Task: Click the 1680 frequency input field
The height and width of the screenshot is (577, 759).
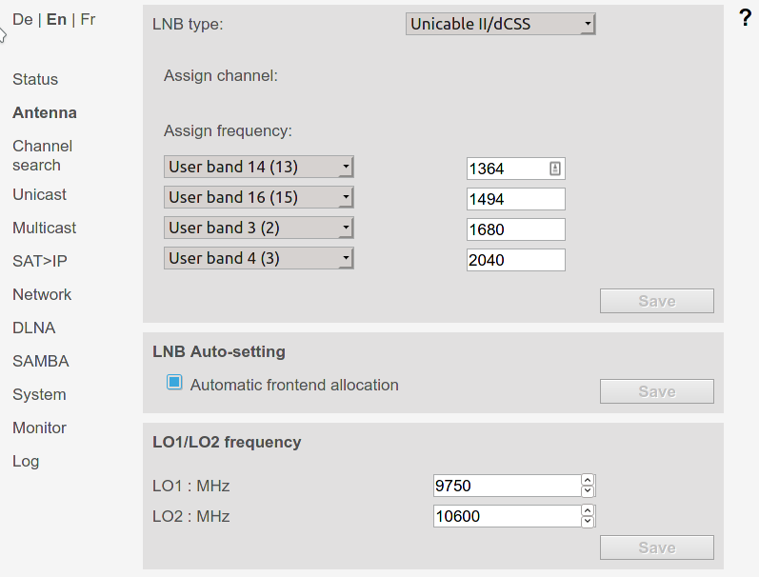Action: pos(516,229)
